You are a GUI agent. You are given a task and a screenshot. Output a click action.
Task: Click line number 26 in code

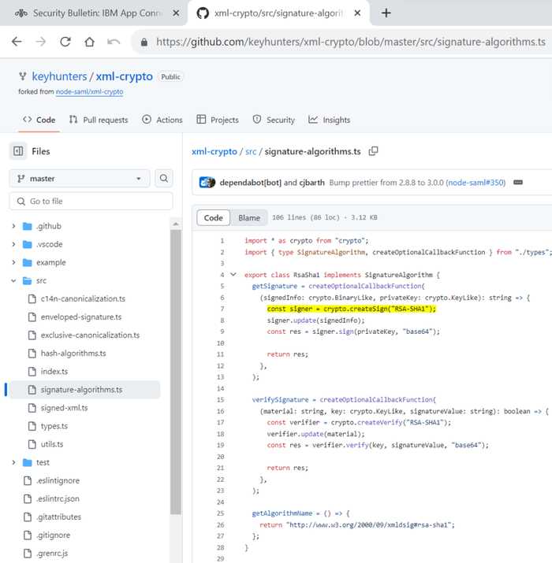[x=221, y=524]
